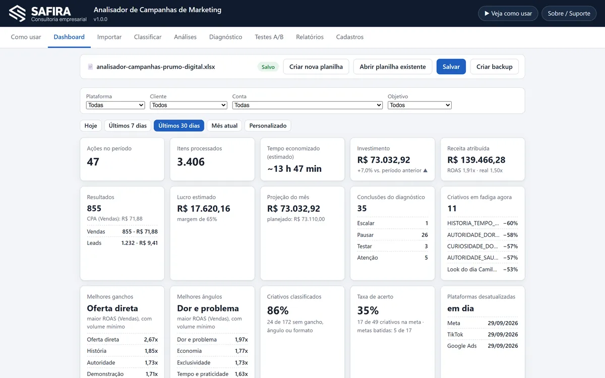605x378 pixels.
Task: Open the Plataforma dropdown
Action: [115, 105]
